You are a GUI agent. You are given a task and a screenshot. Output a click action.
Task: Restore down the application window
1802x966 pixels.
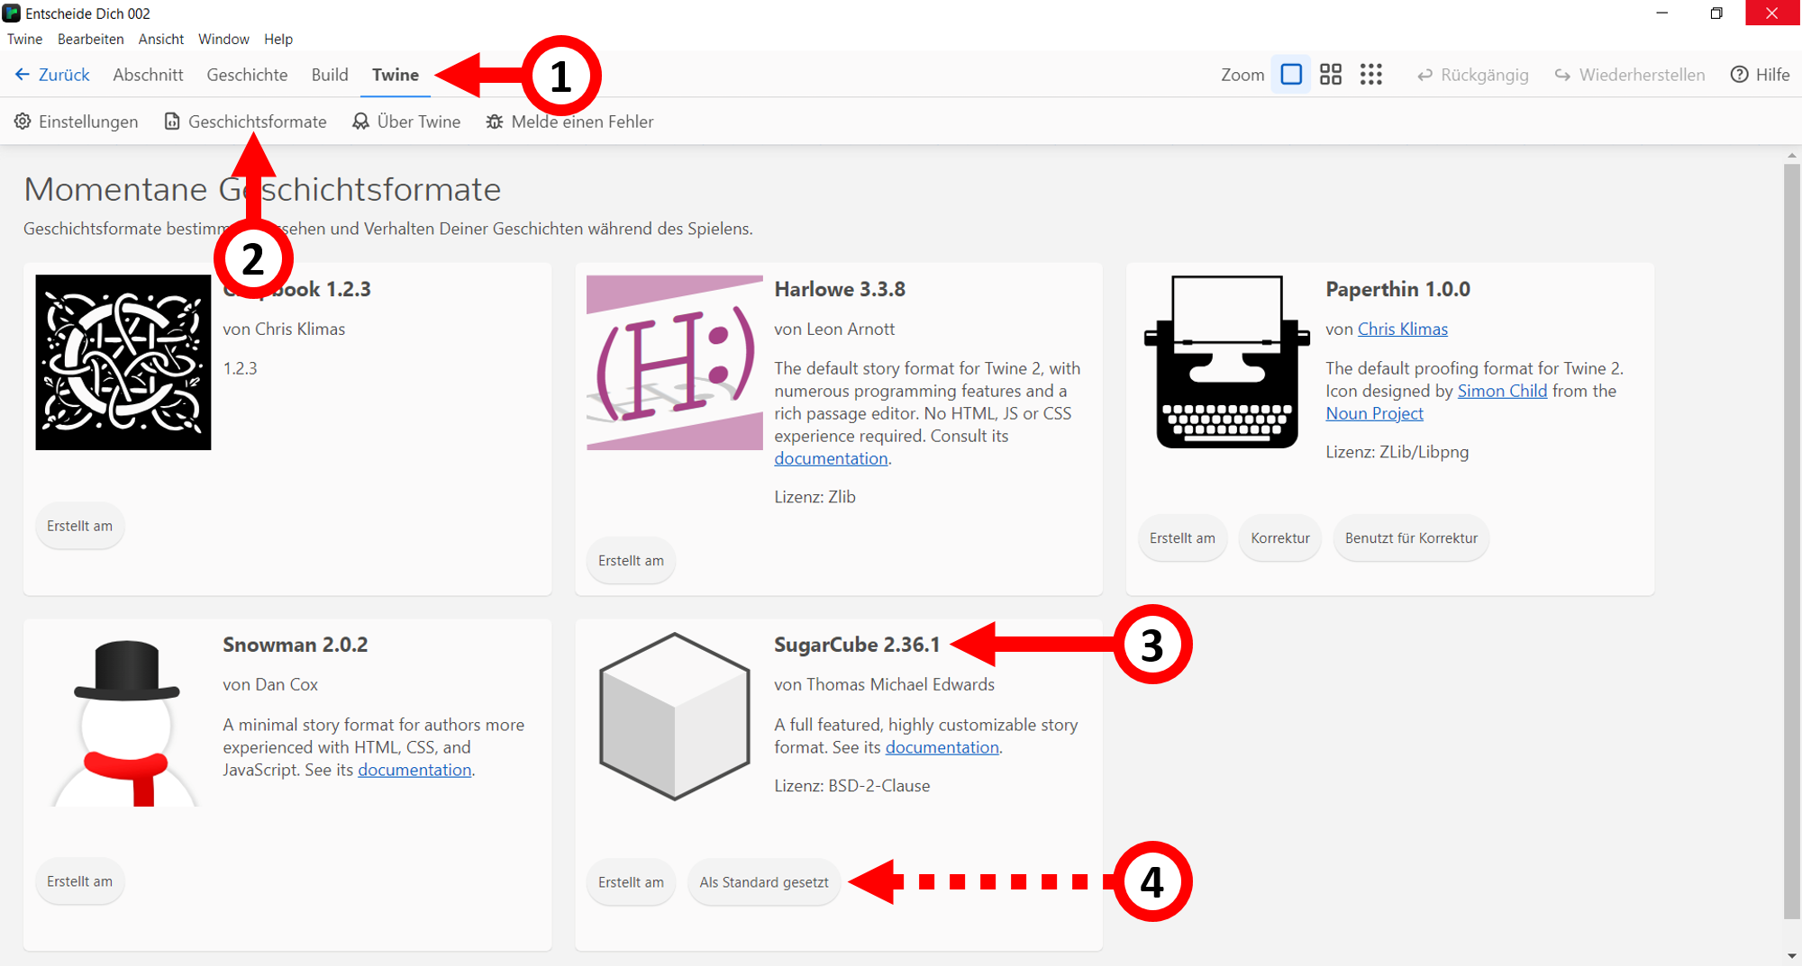click(1716, 14)
